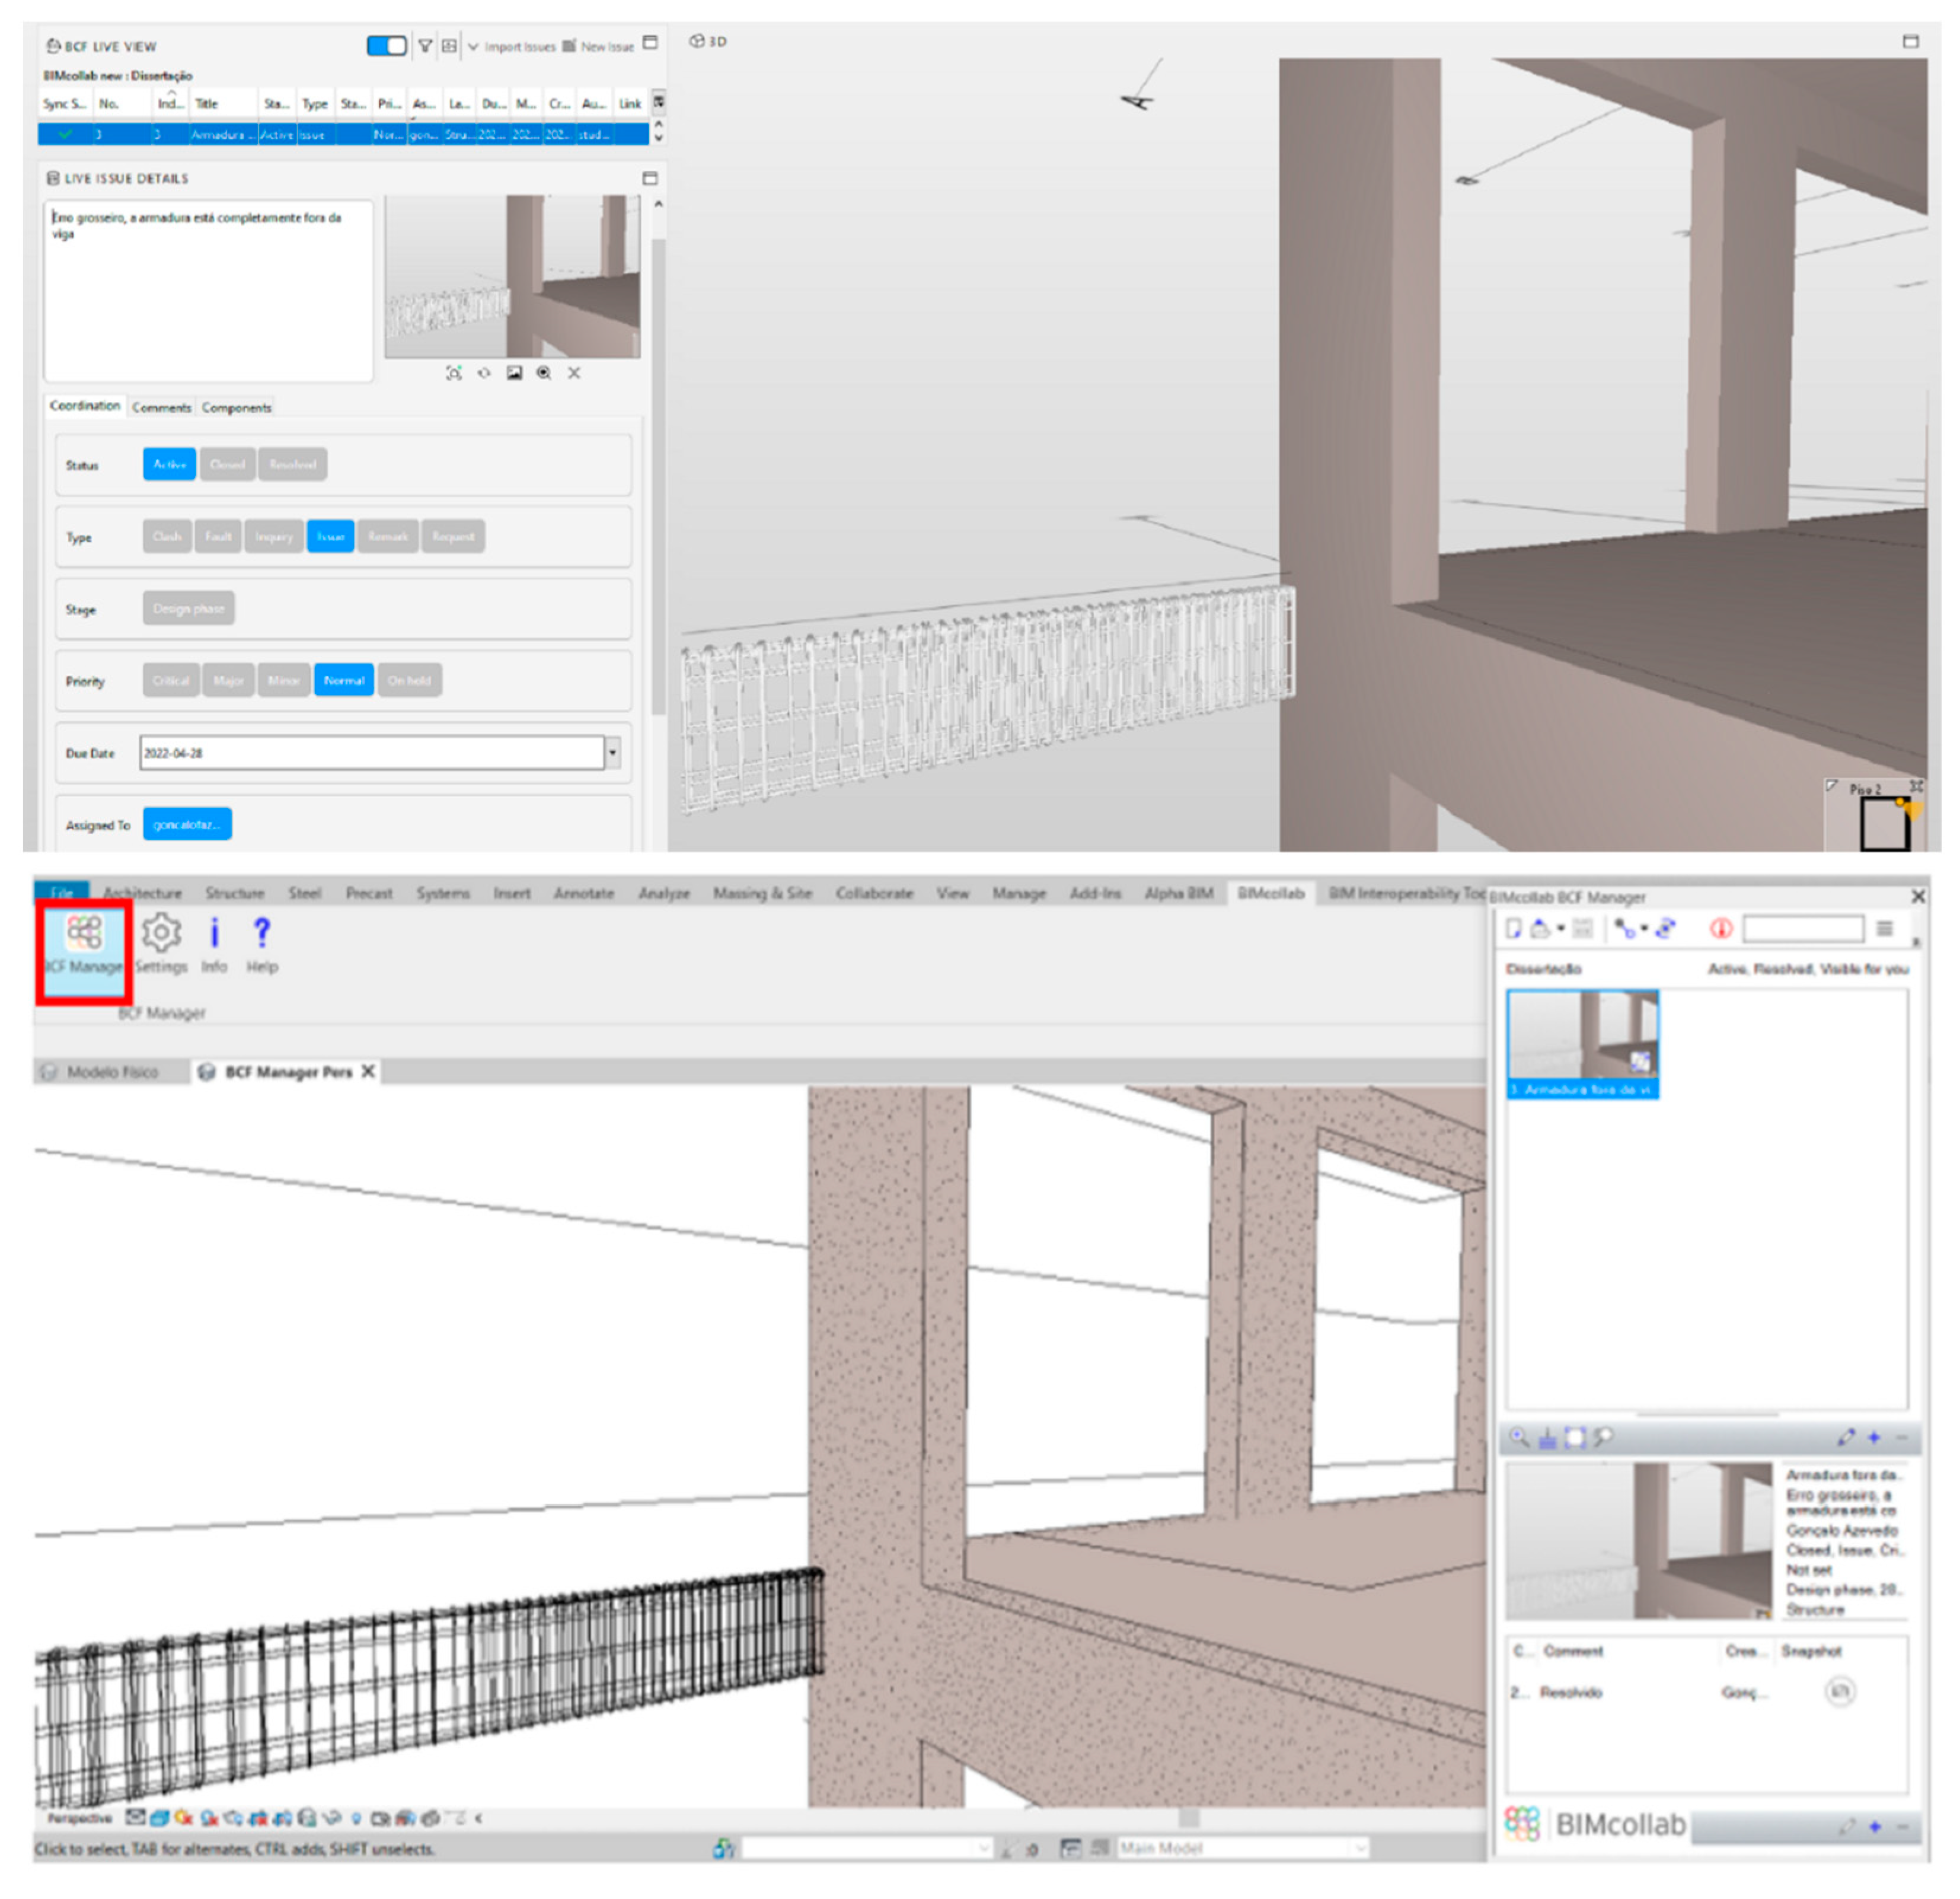Click the filter funnel icon
Screen dimensions: 1960x1899
pos(425,46)
